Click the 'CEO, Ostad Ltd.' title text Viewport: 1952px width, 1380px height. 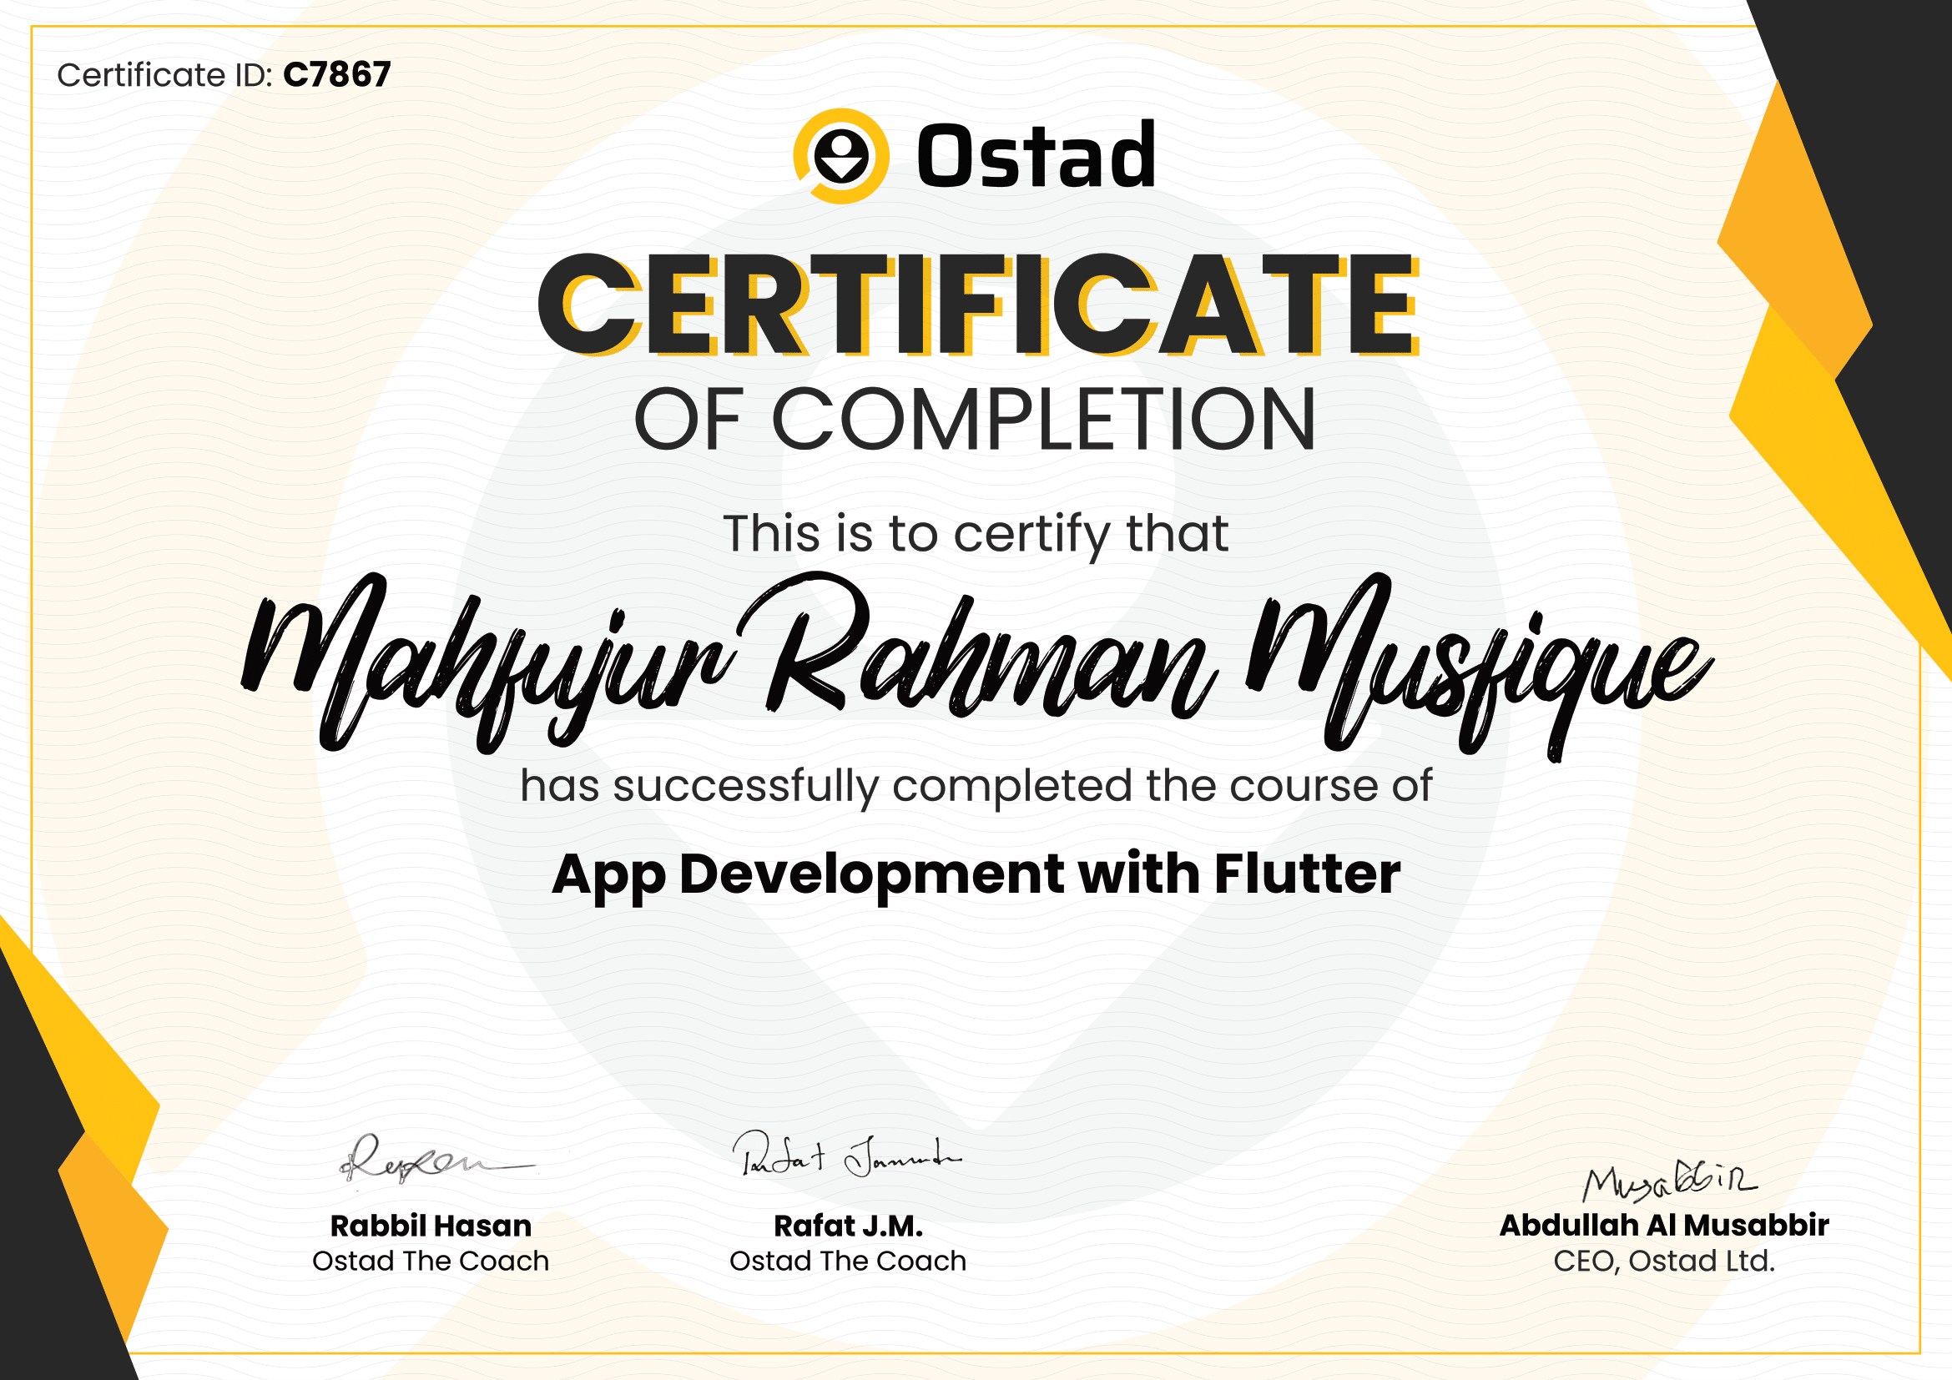pyautogui.click(x=1664, y=1261)
